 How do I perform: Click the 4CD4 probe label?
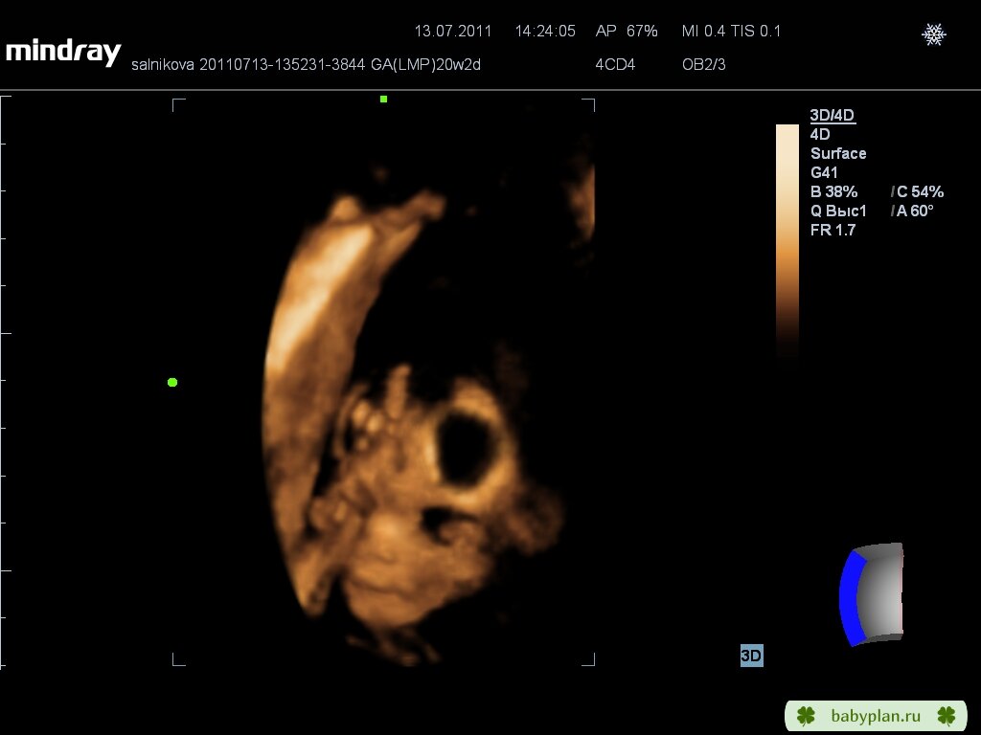pyautogui.click(x=615, y=64)
